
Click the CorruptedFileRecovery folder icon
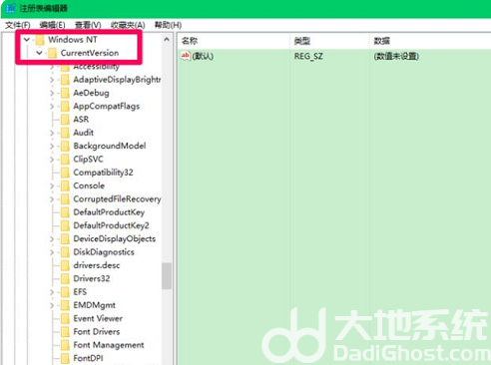65,199
